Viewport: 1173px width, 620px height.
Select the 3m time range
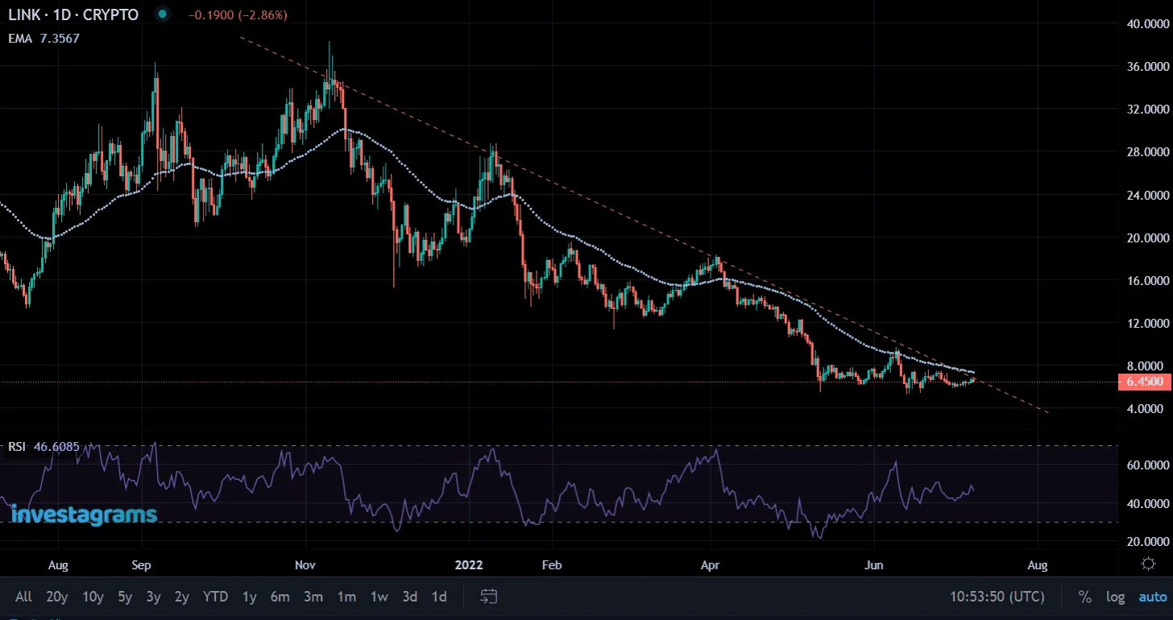313,597
